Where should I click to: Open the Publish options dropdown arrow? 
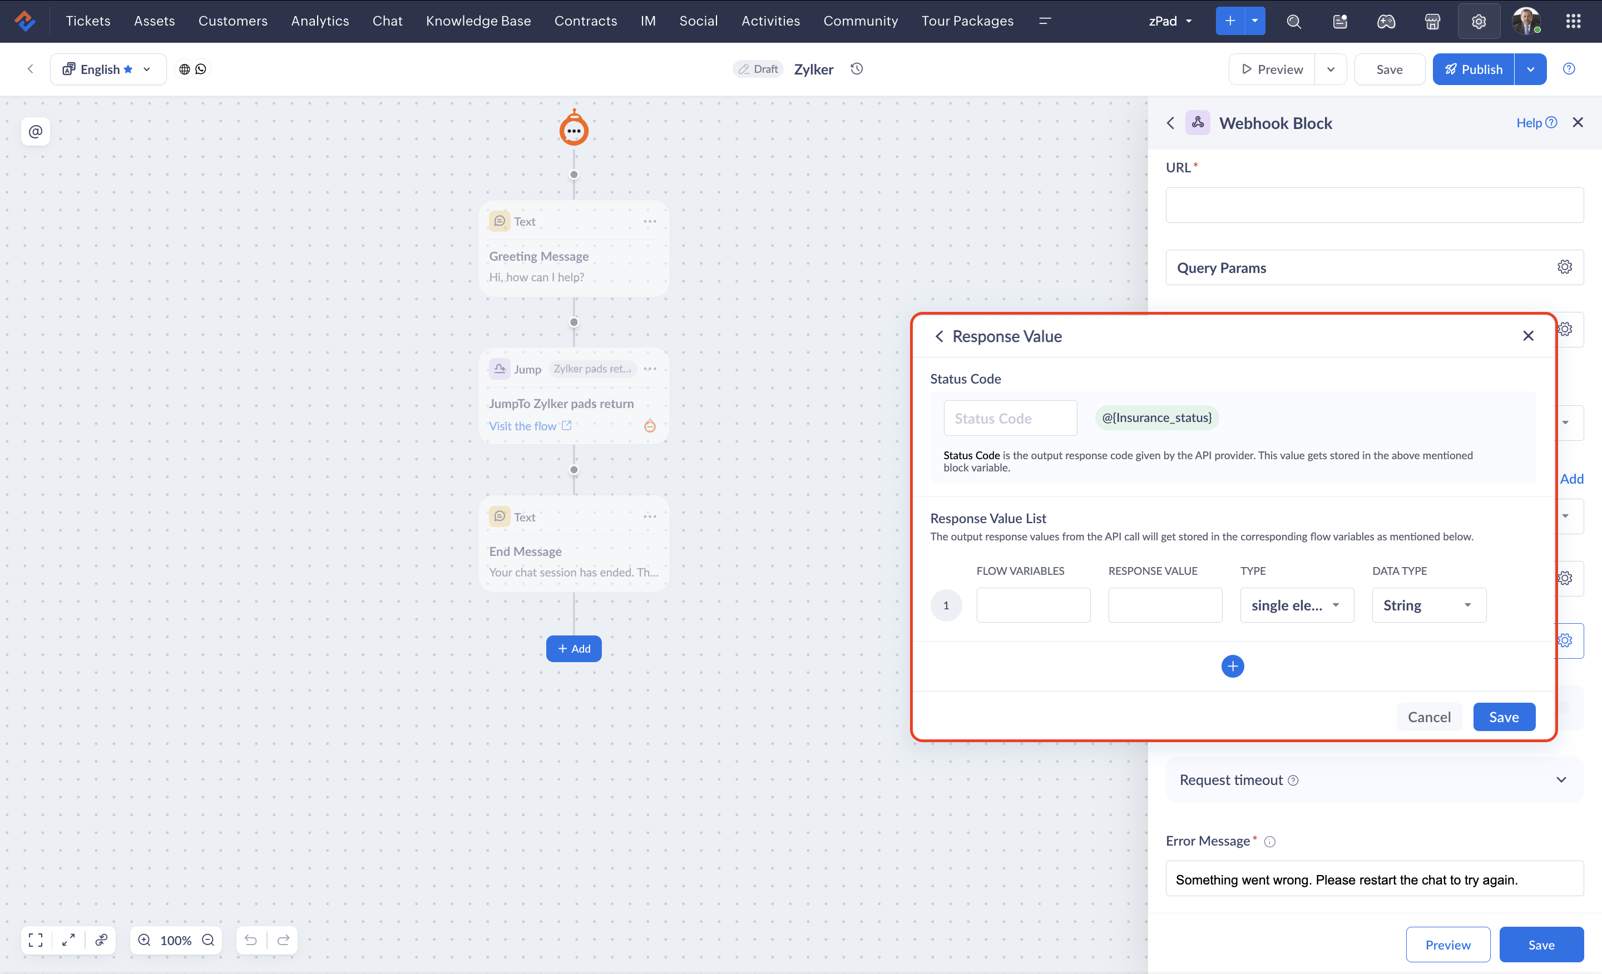tap(1530, 69)
